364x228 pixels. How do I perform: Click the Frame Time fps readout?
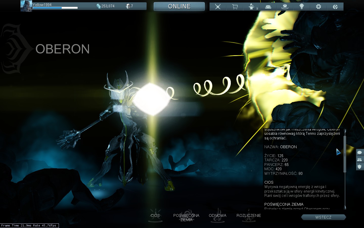[x=29, y=225]
